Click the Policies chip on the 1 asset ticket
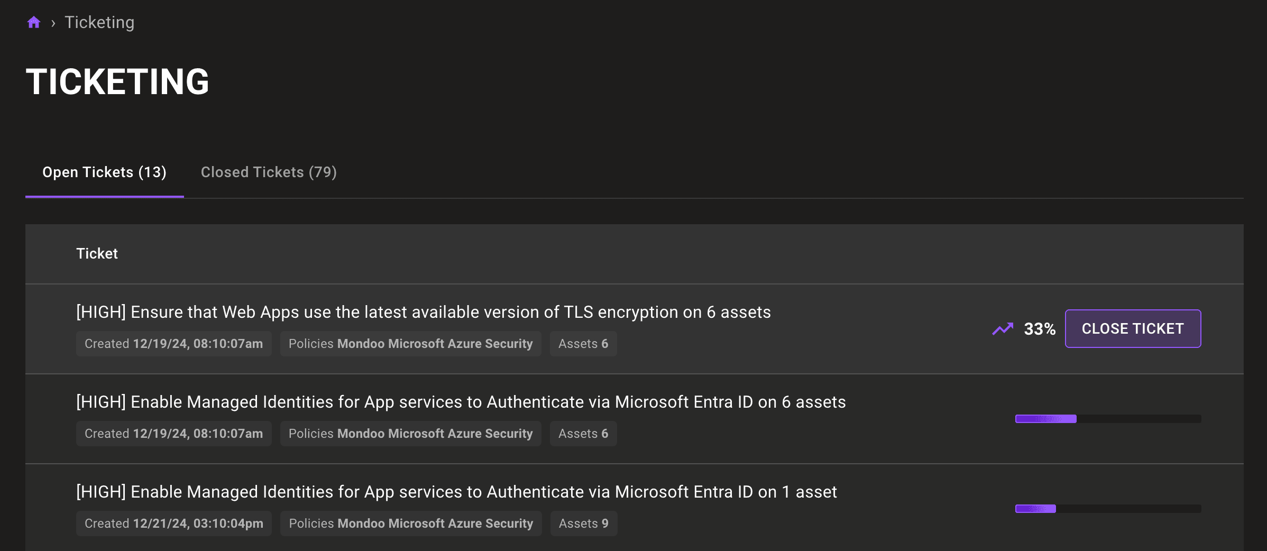The image size is (1267, 551). [x=411, y=524]
